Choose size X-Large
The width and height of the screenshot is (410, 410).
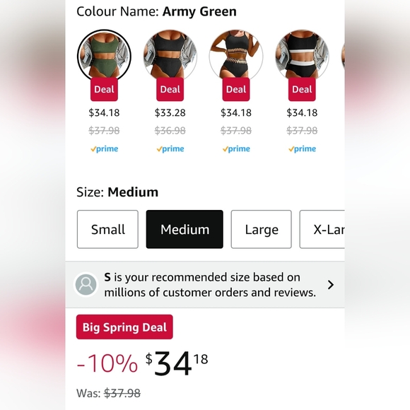322,229
